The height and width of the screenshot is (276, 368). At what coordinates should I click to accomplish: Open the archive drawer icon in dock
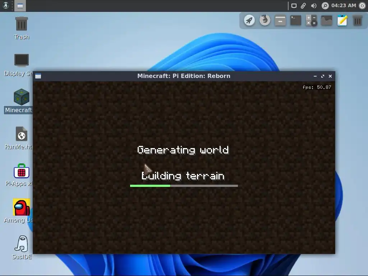point(280,20)
